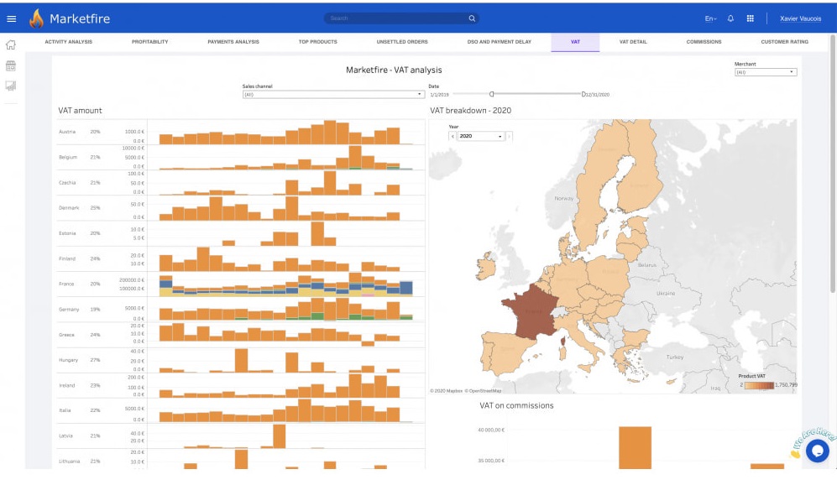Open the sidebar store icon
Screen dimensions: 837x485
[11, 65]
